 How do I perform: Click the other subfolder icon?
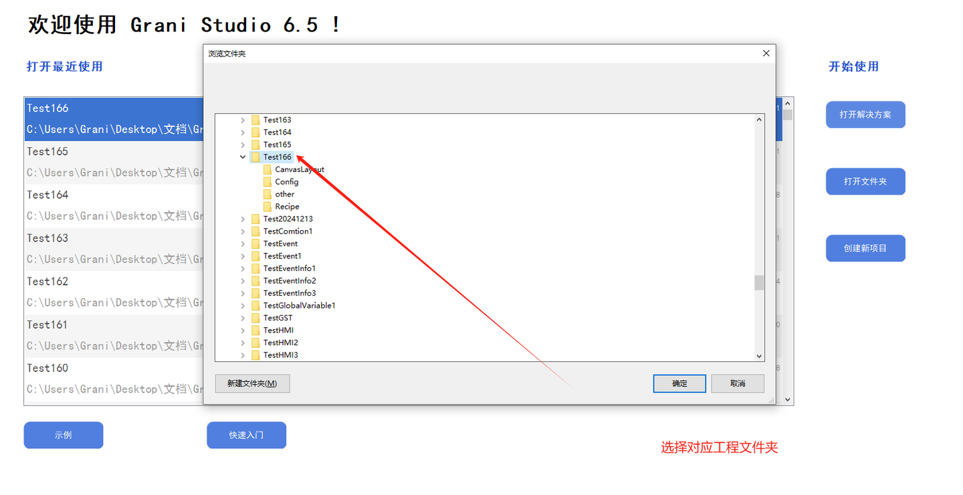(x=267, y=194)
